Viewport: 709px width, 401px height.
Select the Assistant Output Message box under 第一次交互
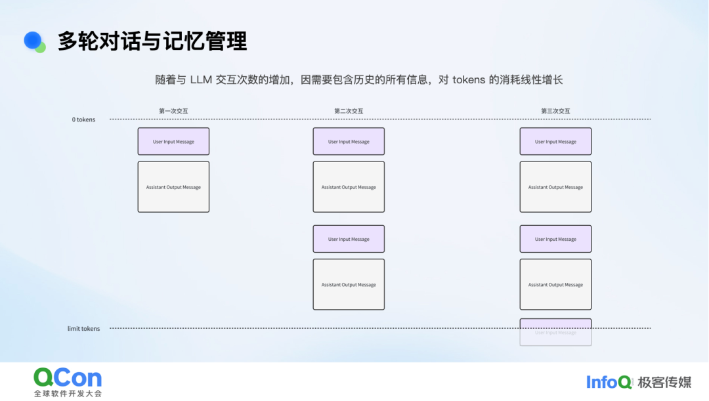tap(173, 187)
